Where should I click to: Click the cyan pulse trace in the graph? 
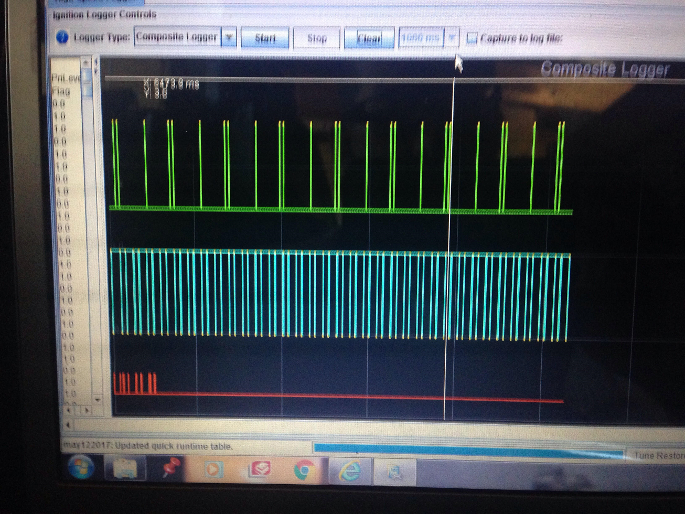[340, 294]
